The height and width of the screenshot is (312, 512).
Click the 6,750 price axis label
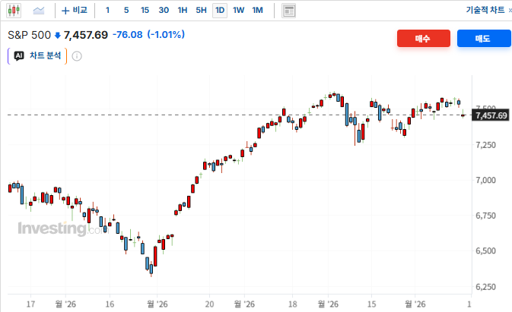point(485,216)
